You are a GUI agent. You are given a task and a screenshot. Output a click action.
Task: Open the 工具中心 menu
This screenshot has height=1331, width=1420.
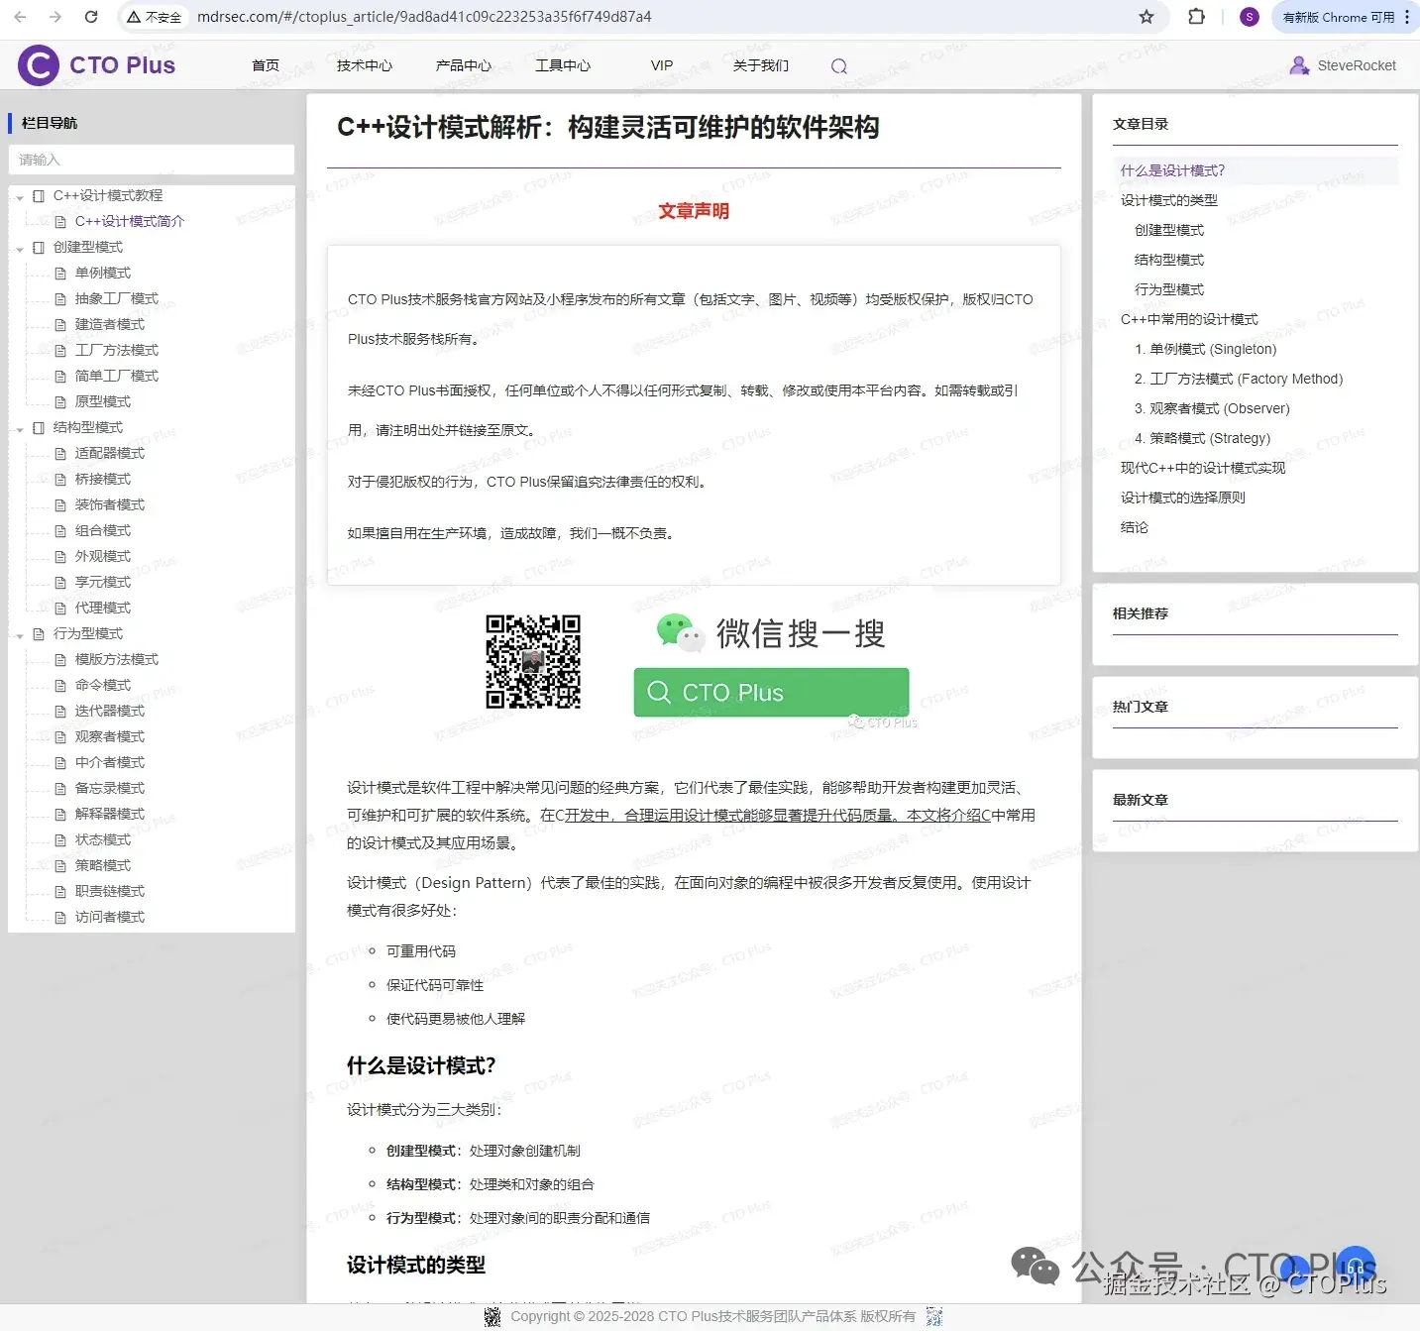pyautogui.click(x=563, y=65)
